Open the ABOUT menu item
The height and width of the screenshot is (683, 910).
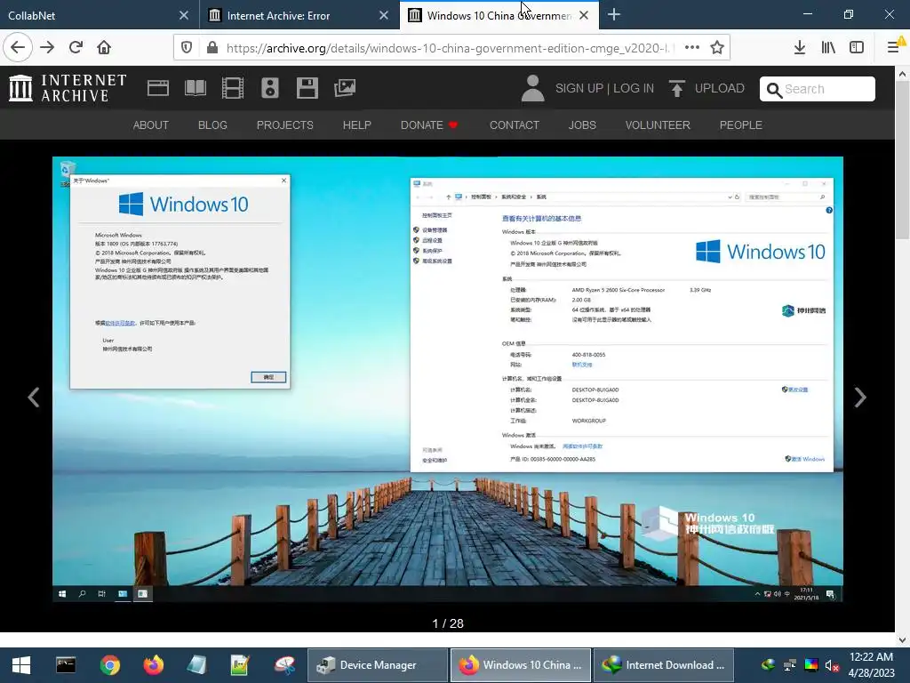pos(151,125)
